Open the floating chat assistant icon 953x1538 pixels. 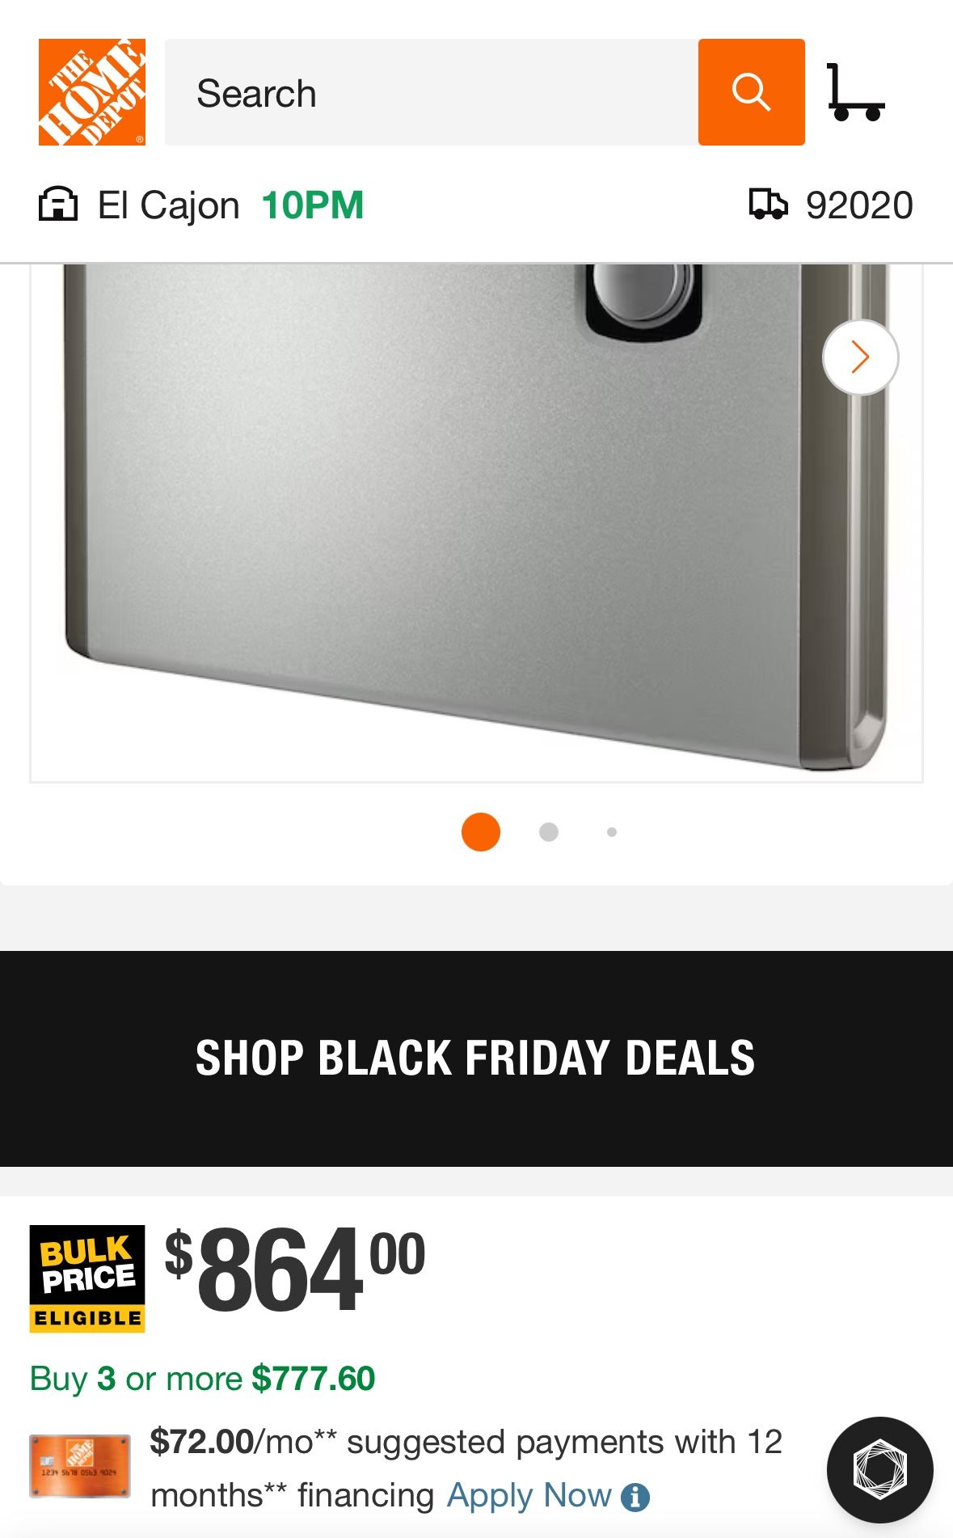(x=879, y=1470)
